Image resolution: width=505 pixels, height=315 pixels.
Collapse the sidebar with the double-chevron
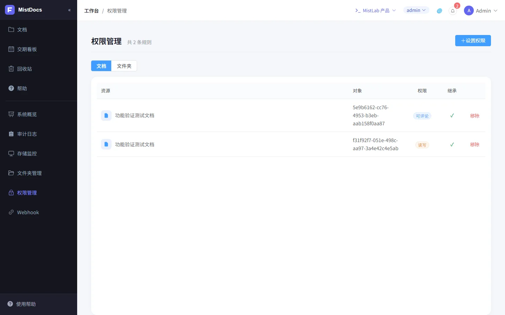69,10
